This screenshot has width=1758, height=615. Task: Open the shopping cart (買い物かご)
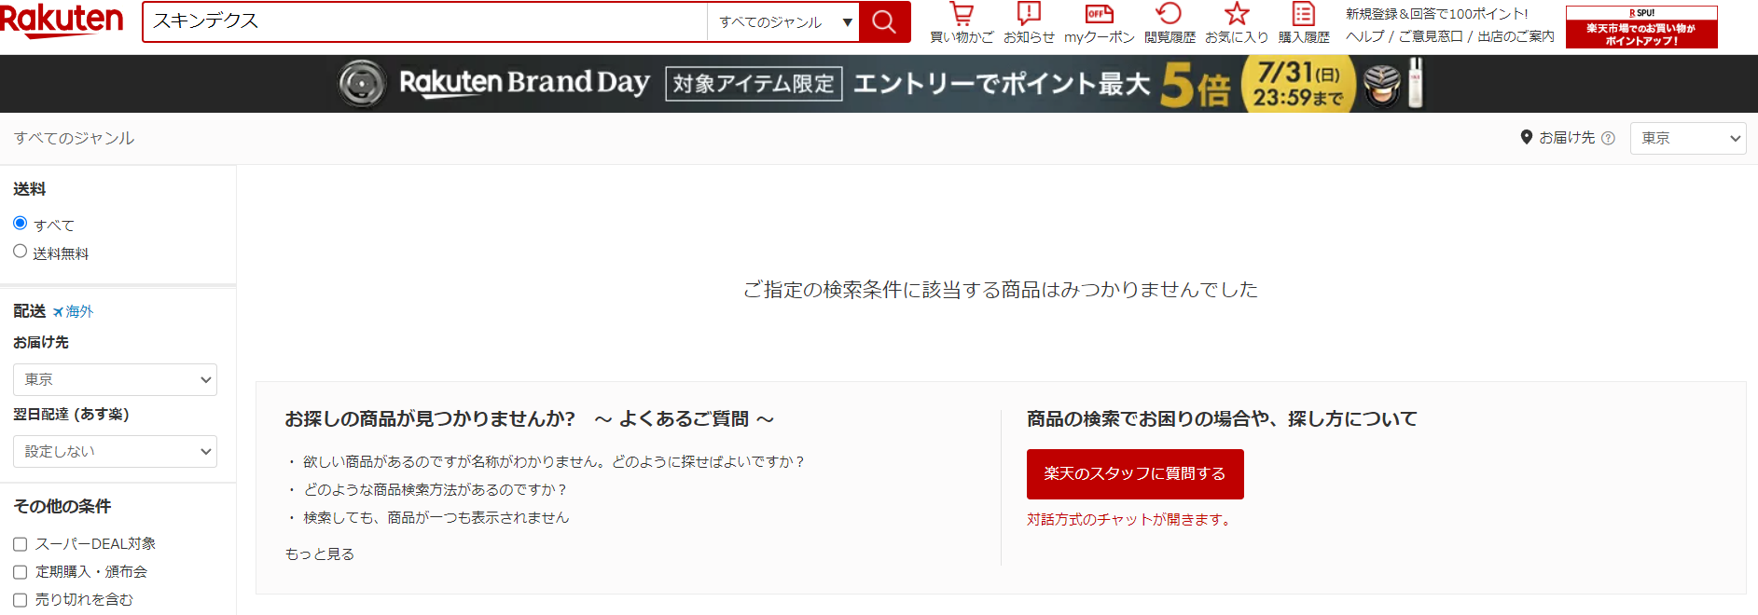pos(962,23)
